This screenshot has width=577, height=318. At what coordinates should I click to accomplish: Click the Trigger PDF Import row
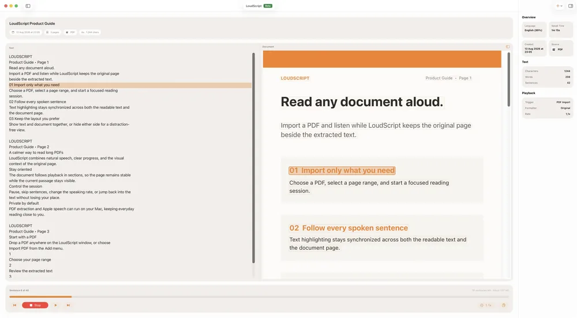coord(547,102)
